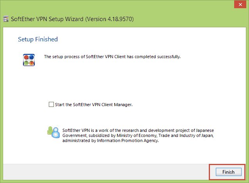The image size is (249, 183).
Task: Toggle via the 'Start the SoftEther VPN Client Manager' label
Action: (94, 105)
